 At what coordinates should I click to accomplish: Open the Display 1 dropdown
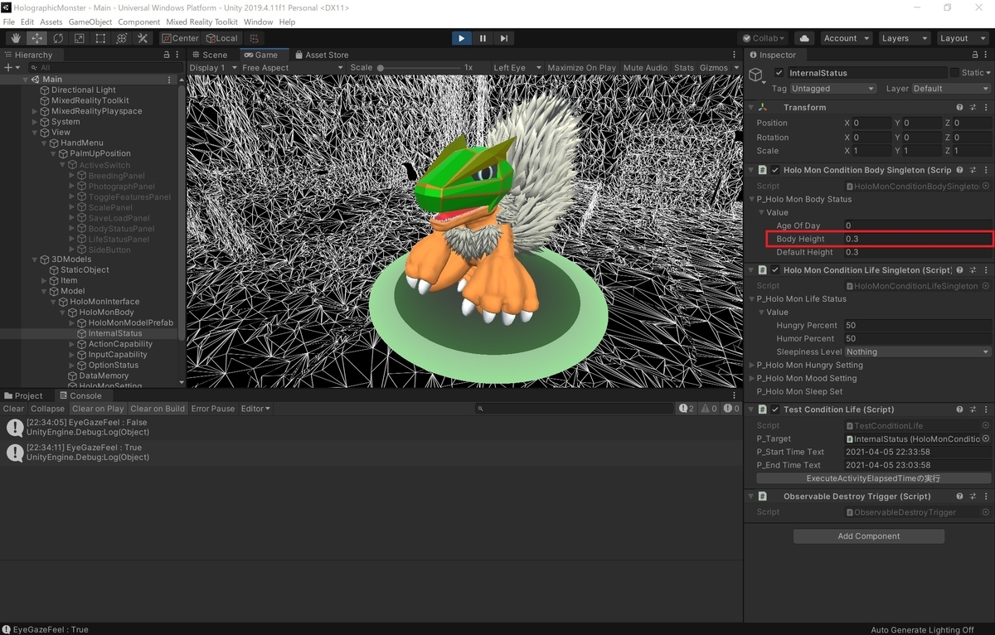[213, 68]
